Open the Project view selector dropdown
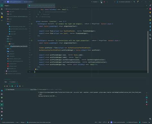This screenshot has width=152, height=124. 7,5
